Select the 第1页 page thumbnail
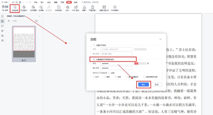Viewport: 213px width, 115px height. (x=24, y=44)
